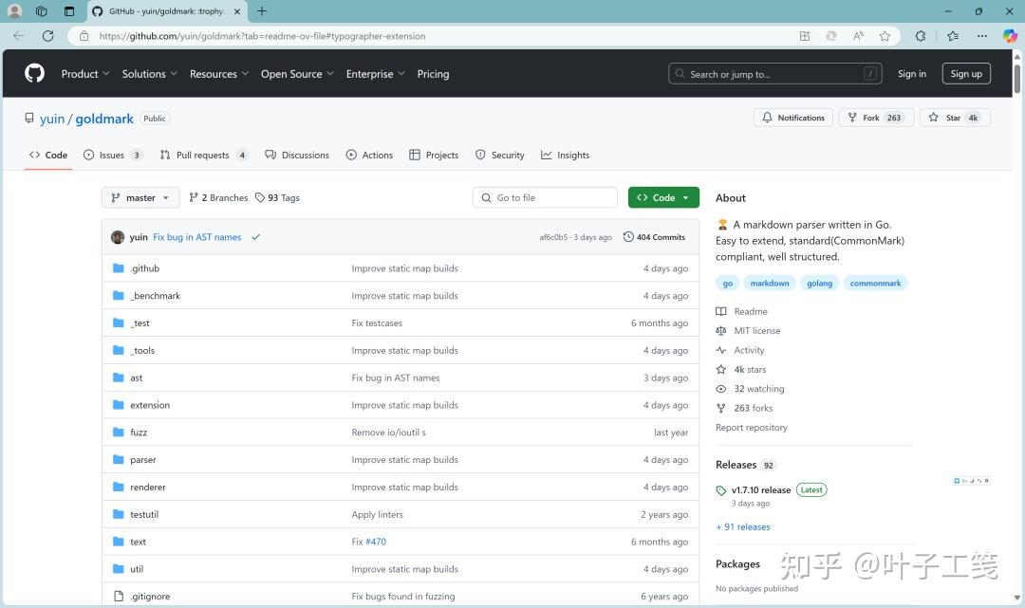The image size is (1025, 608).
Task: Click yuin's avatar in the commit row
Action: pos(118,237)
